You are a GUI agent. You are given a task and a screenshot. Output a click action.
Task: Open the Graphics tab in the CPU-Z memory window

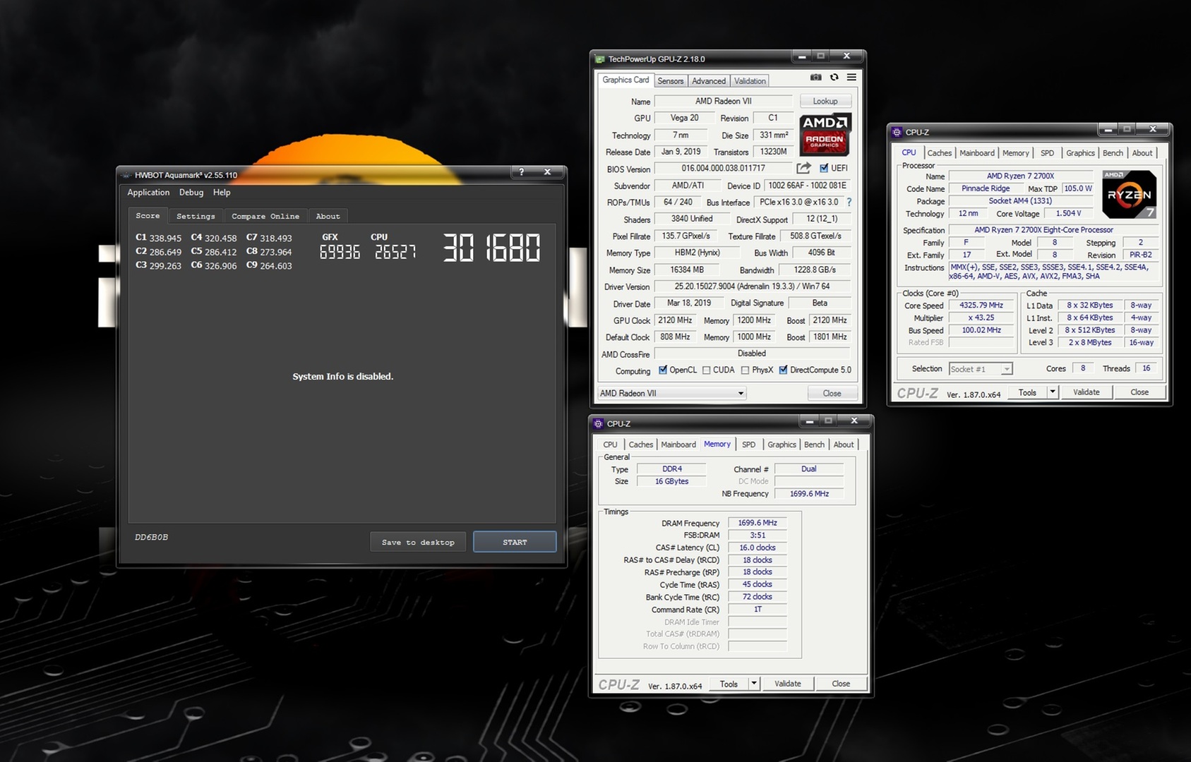pos(782,445)
